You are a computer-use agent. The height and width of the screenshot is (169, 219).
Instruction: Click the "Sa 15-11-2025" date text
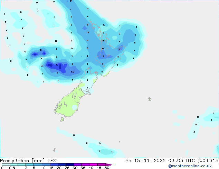(x=145, y=161)
